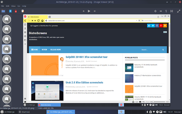Click the liveuser label on the bottom panel

click(178, 112)
